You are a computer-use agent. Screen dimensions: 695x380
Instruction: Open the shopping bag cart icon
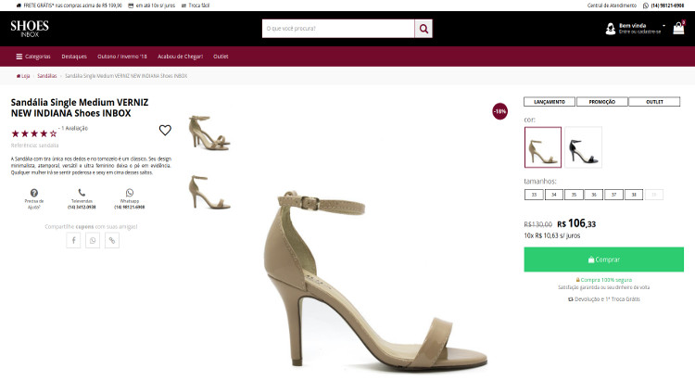[x=678, y=28]
